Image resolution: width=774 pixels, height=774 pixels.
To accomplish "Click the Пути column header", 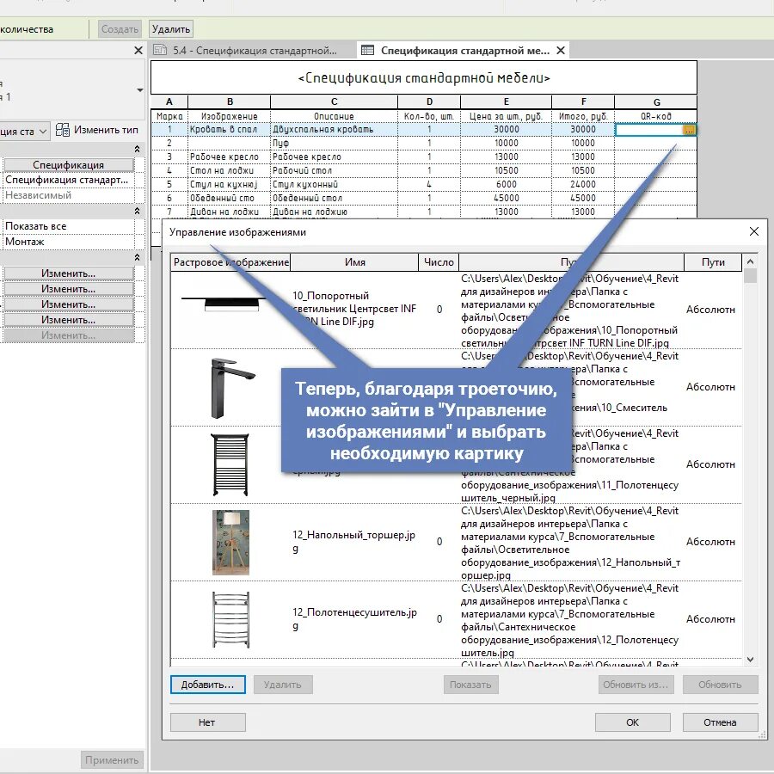I will click(x=713, y=262).
